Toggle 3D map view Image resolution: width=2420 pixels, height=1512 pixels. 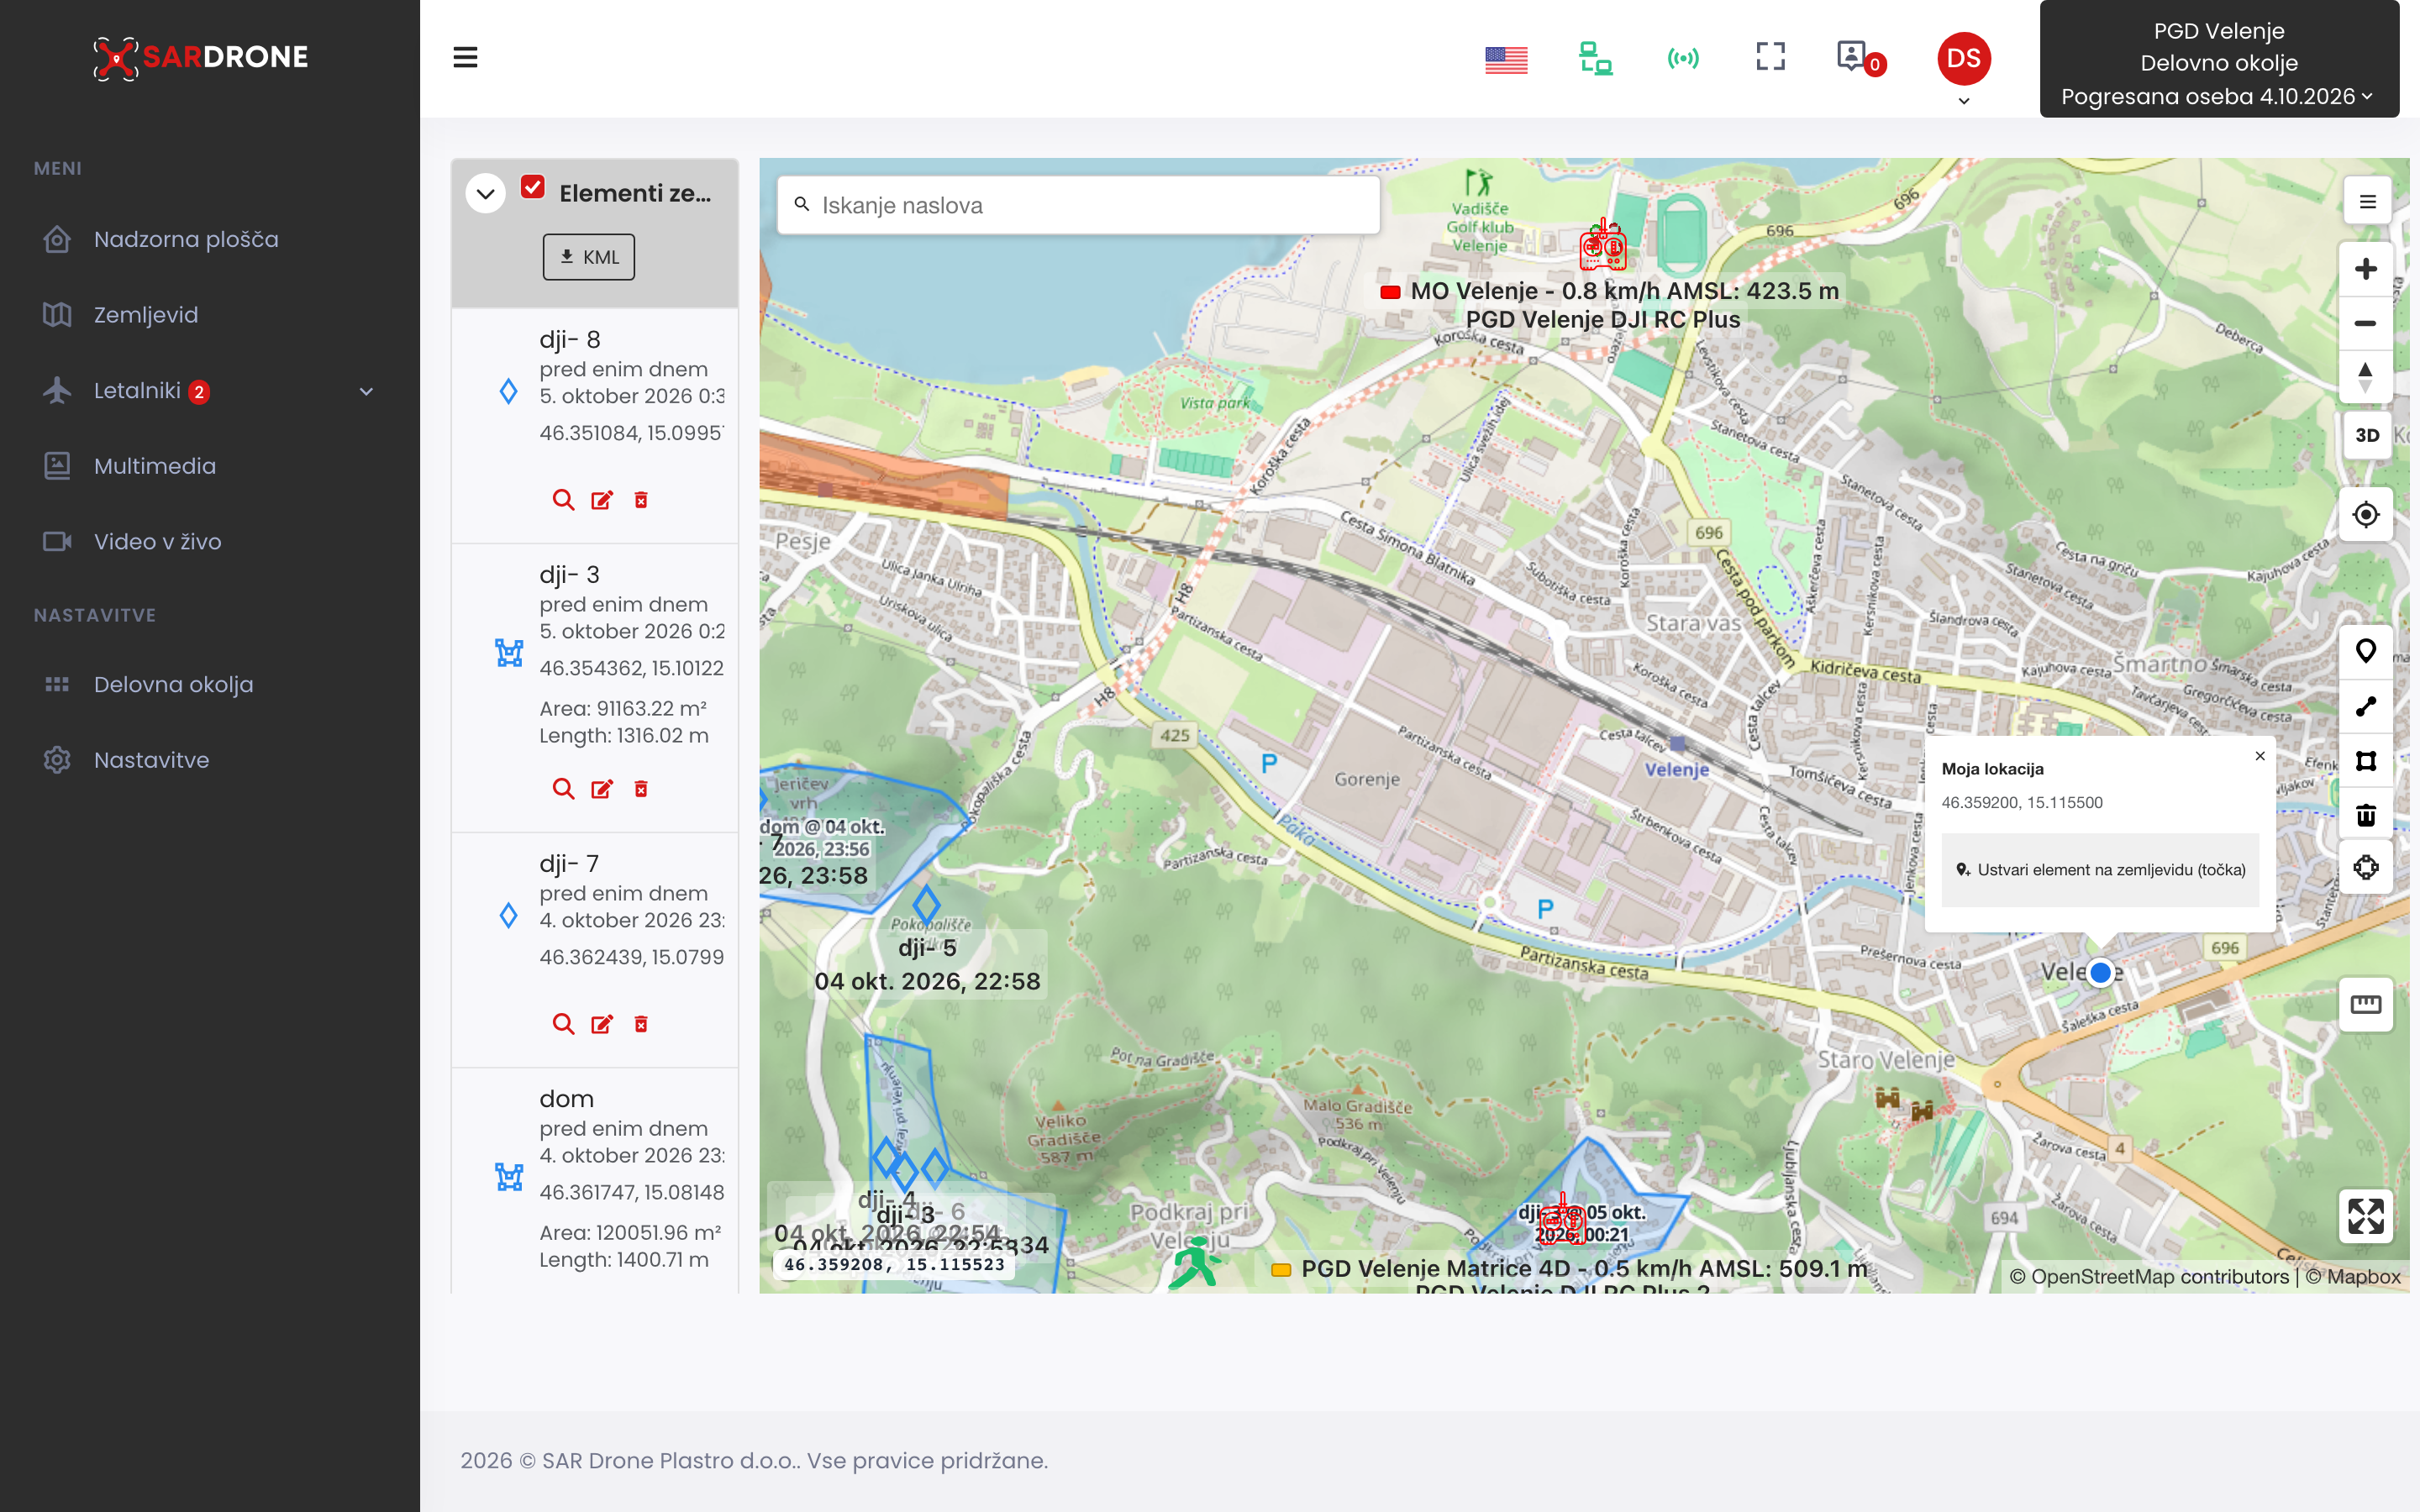[2366, 434]
